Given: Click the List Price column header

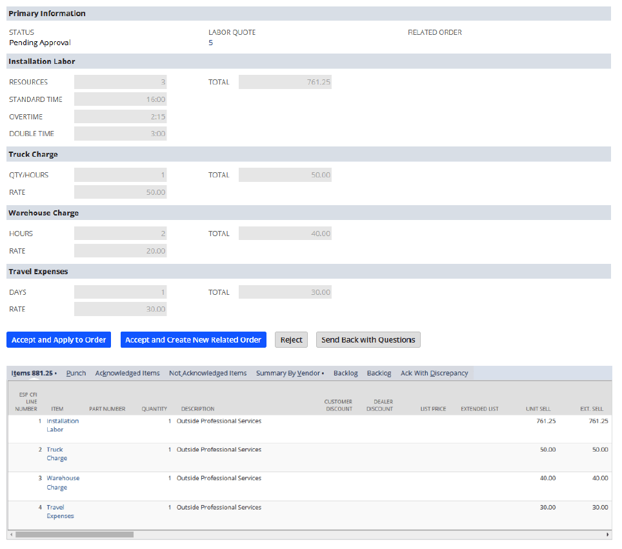Looking at the screenshot, I should tap(433, 408).
